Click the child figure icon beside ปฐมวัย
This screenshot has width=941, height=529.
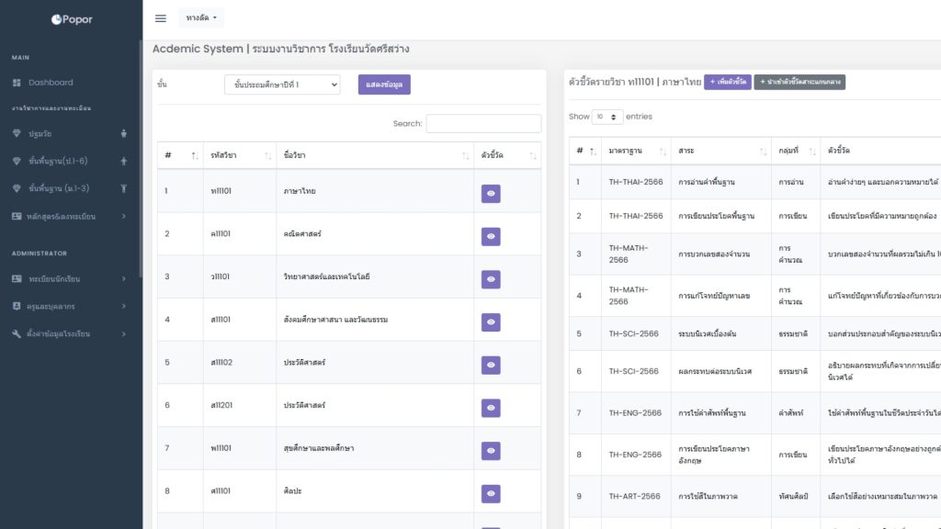124,133
